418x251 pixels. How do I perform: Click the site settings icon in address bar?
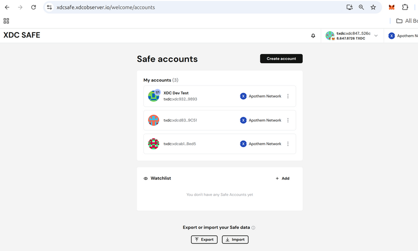tap(49, 7)
